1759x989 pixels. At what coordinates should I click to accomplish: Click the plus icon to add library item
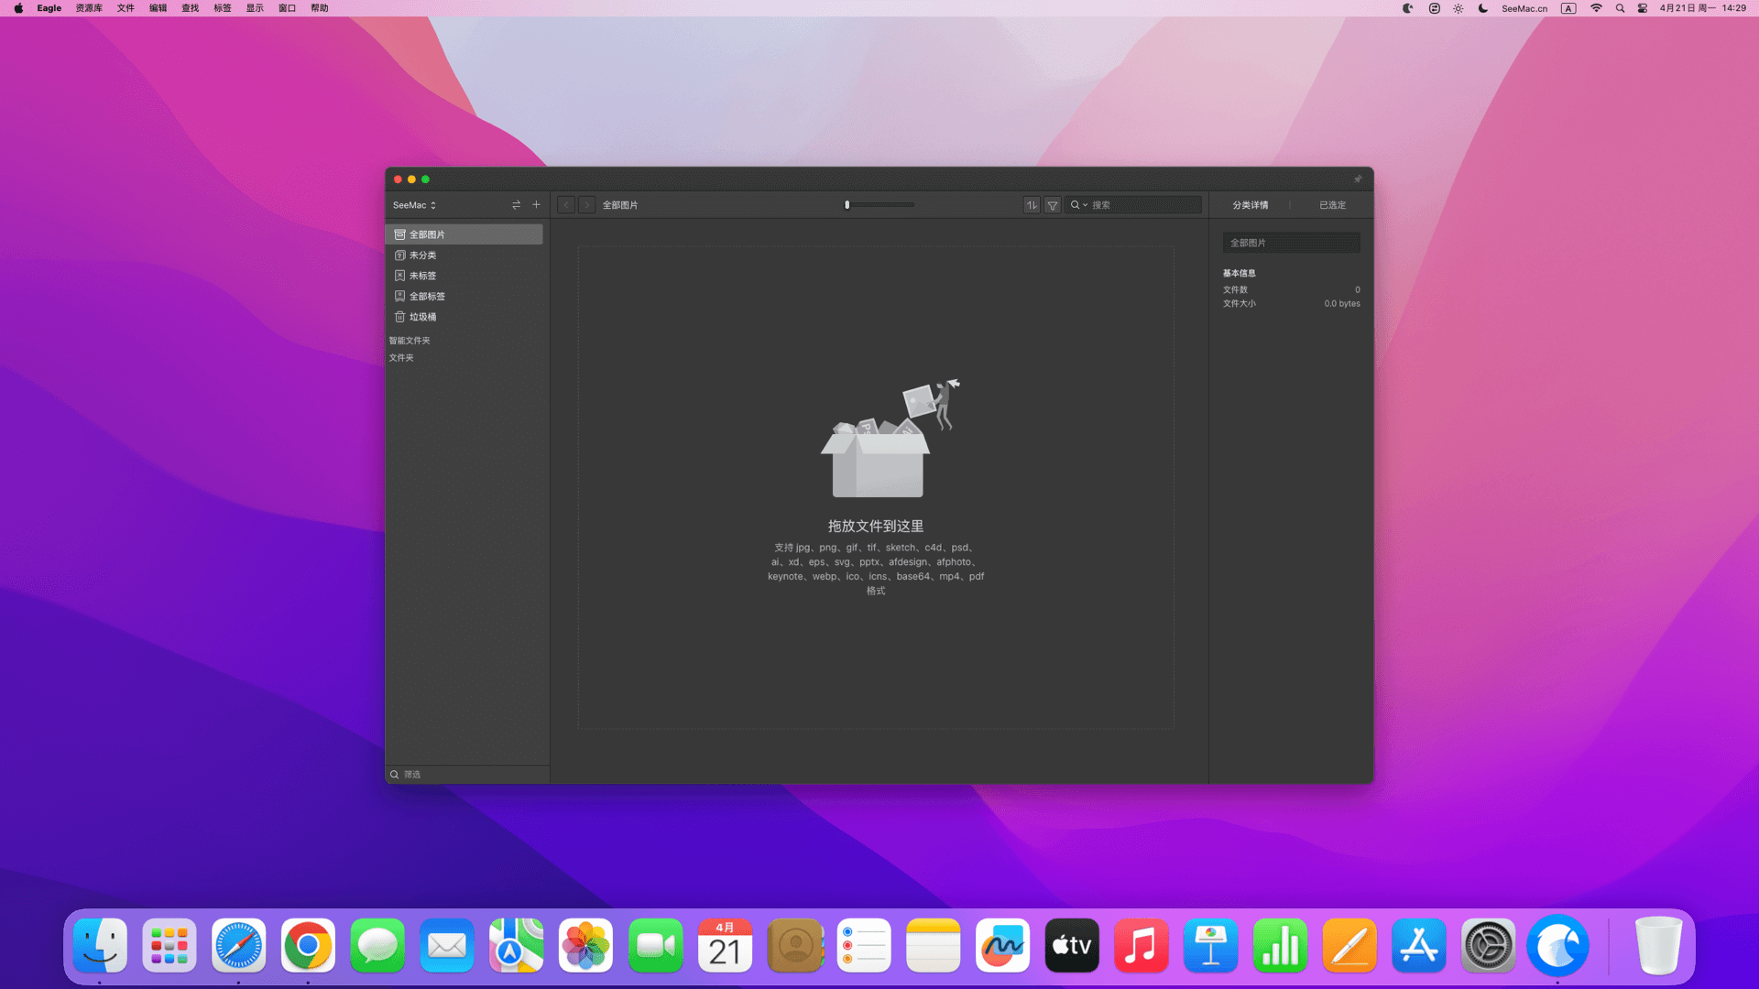click(x=537, y=205)
